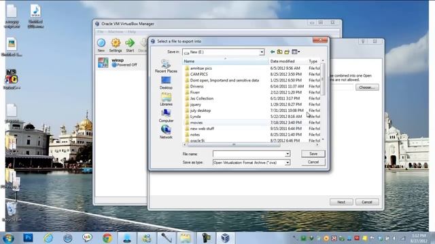Expand the Save as type dropdown

point(288,163)
